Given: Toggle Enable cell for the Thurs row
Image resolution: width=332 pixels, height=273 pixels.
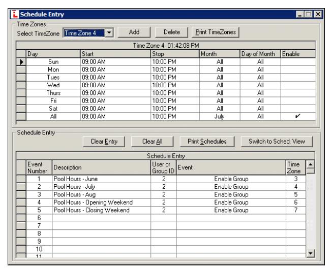Looking at the screenshot, I should (x=298, y=93).
